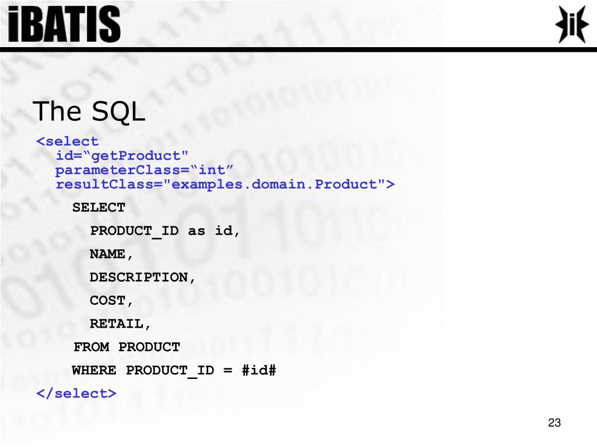This screenshot has width=597, height=447.
Task: Click the iBATIS logo text
Action: click(x=64, y=24)
